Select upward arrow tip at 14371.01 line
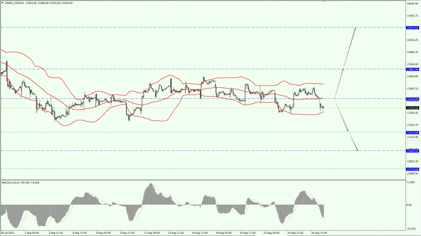The height and width of the screenshot is (236, 421). [x=355, y=28]
